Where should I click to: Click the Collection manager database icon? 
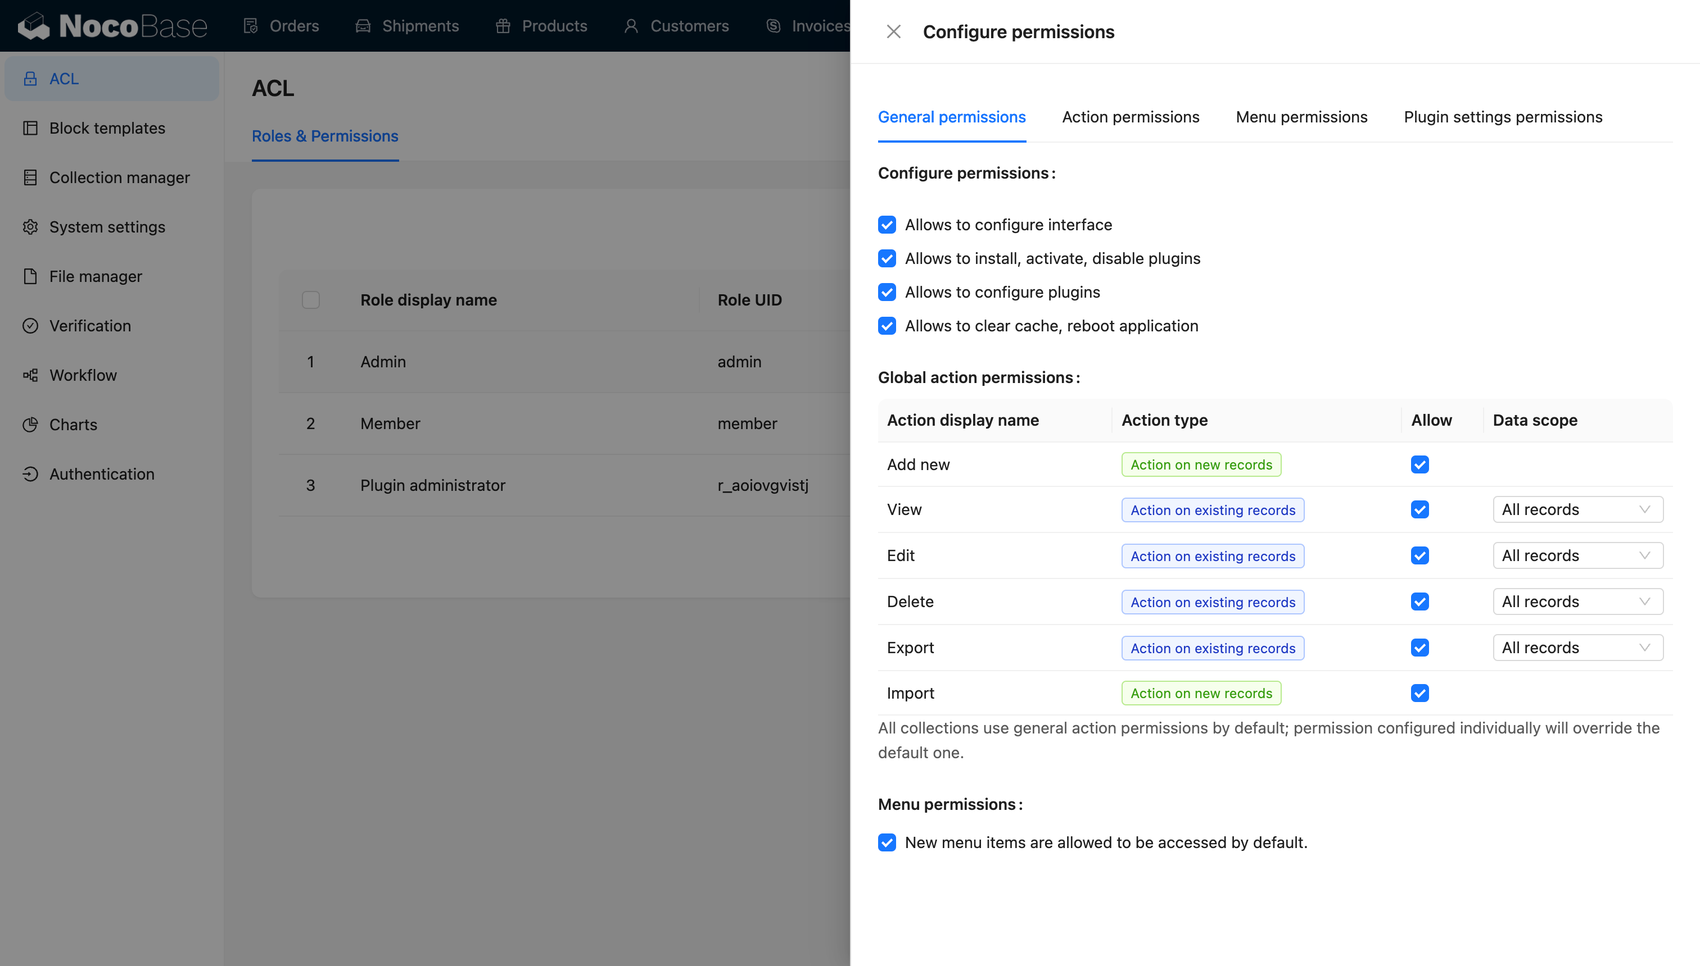[30, 178]
